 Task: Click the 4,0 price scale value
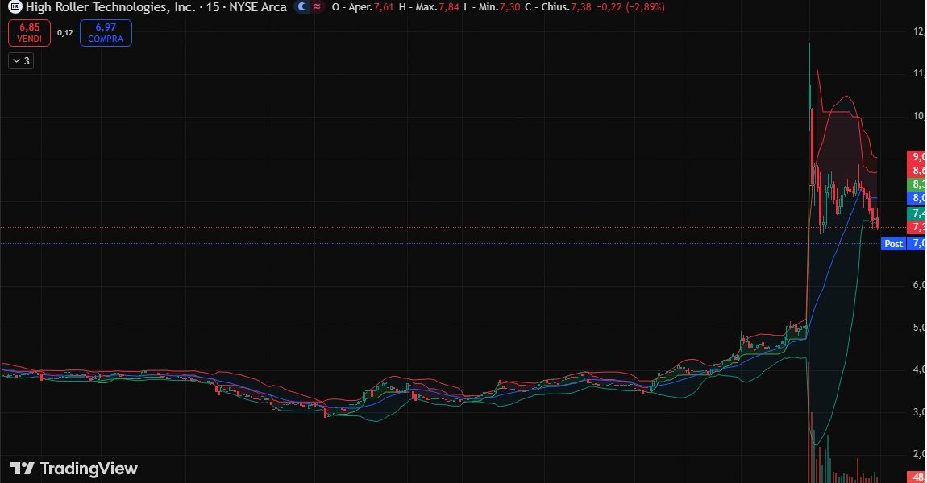(919, 369)
